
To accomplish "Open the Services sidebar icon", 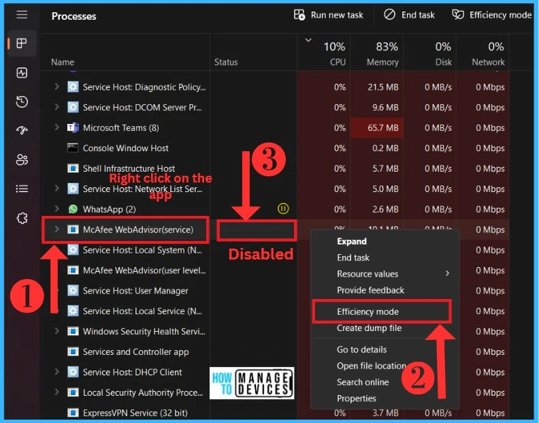I will point(22,218).
